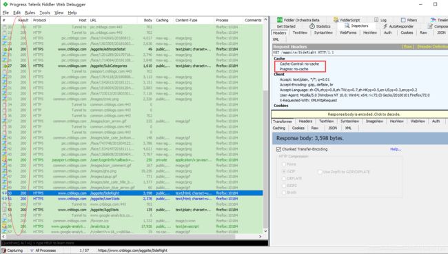Select 'X-Requested-With: XMLHttpRequest' header
The height and width of the screenshot is (254, 448).
coord(308,100)
